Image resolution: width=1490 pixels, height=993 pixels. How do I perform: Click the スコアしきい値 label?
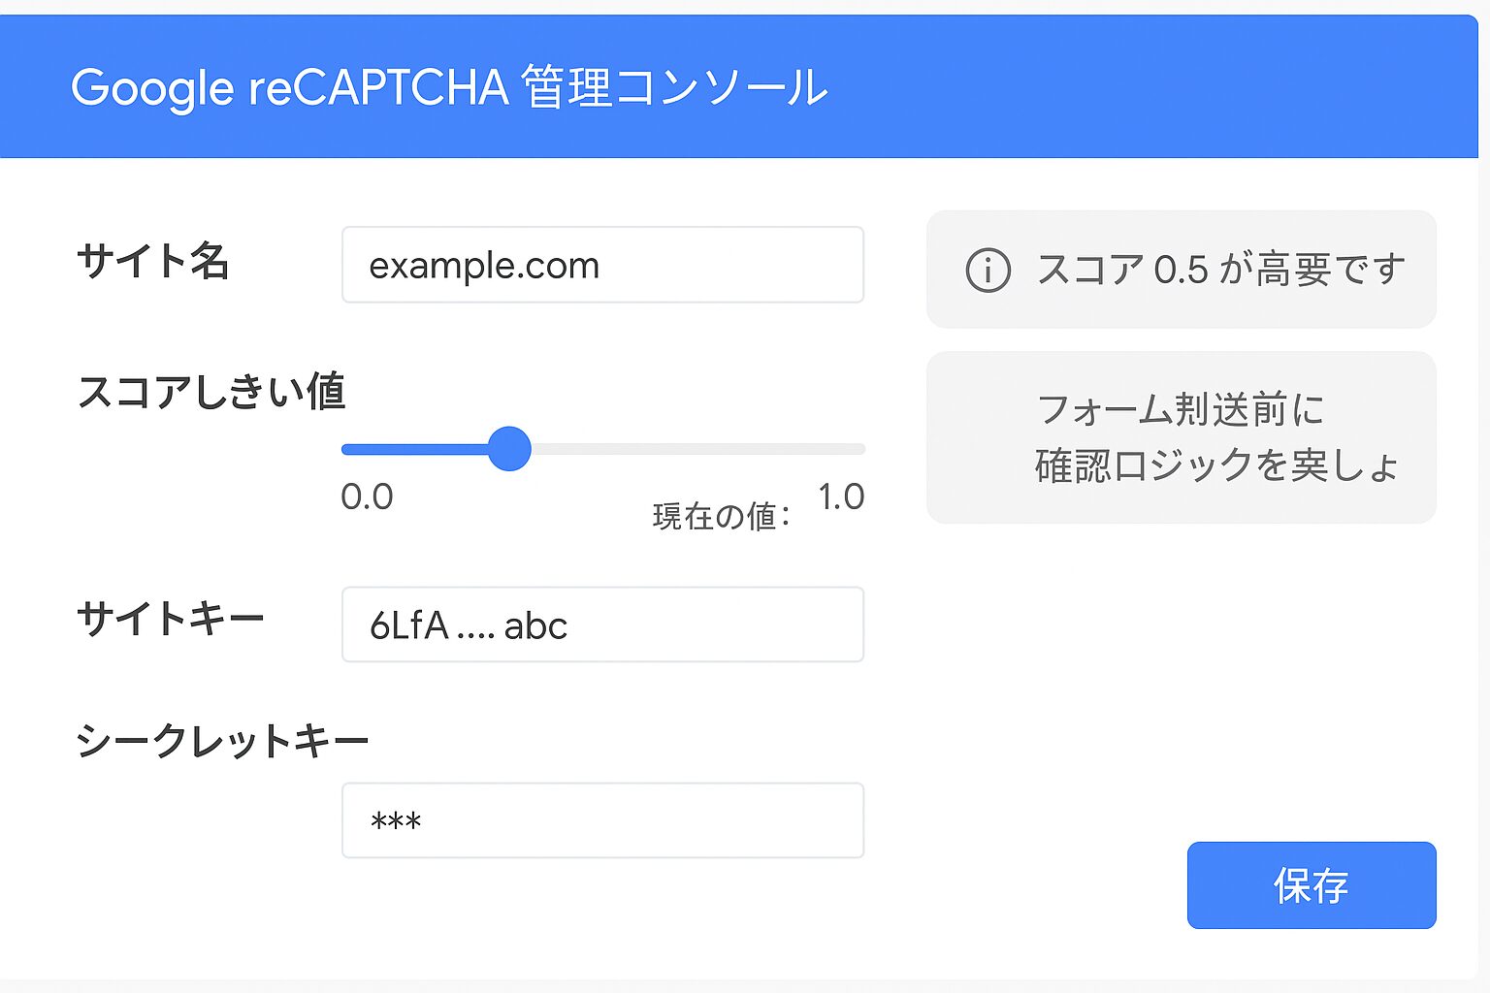point(211,392)
